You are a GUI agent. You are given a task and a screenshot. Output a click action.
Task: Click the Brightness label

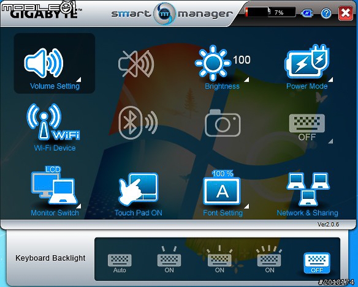(222, 86)
